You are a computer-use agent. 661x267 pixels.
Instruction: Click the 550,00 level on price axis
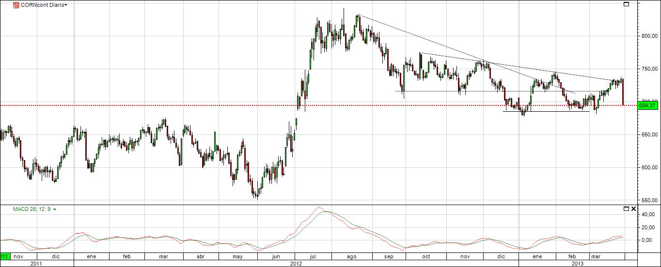pyautogui.click(x=649, y=200)
